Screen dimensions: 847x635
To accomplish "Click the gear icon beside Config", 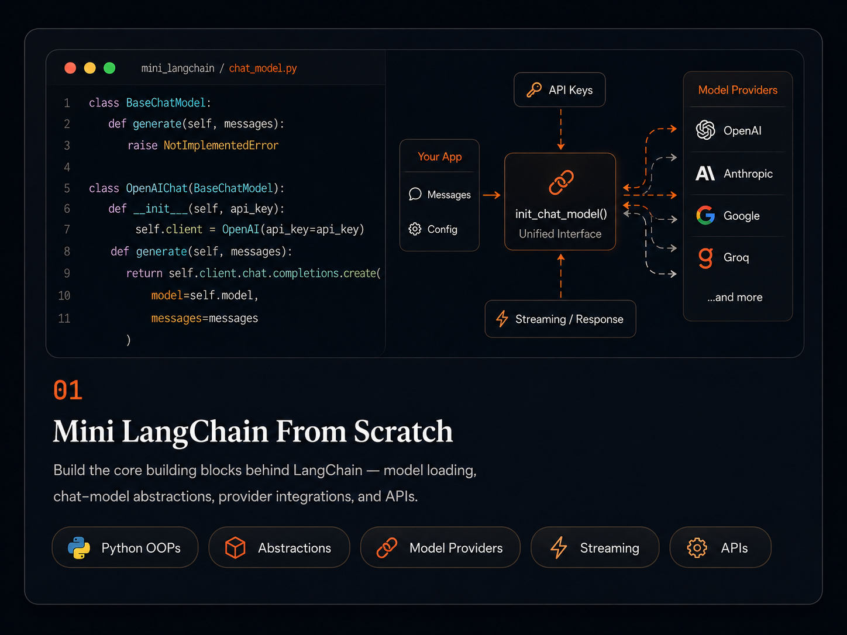I will 415,229.
